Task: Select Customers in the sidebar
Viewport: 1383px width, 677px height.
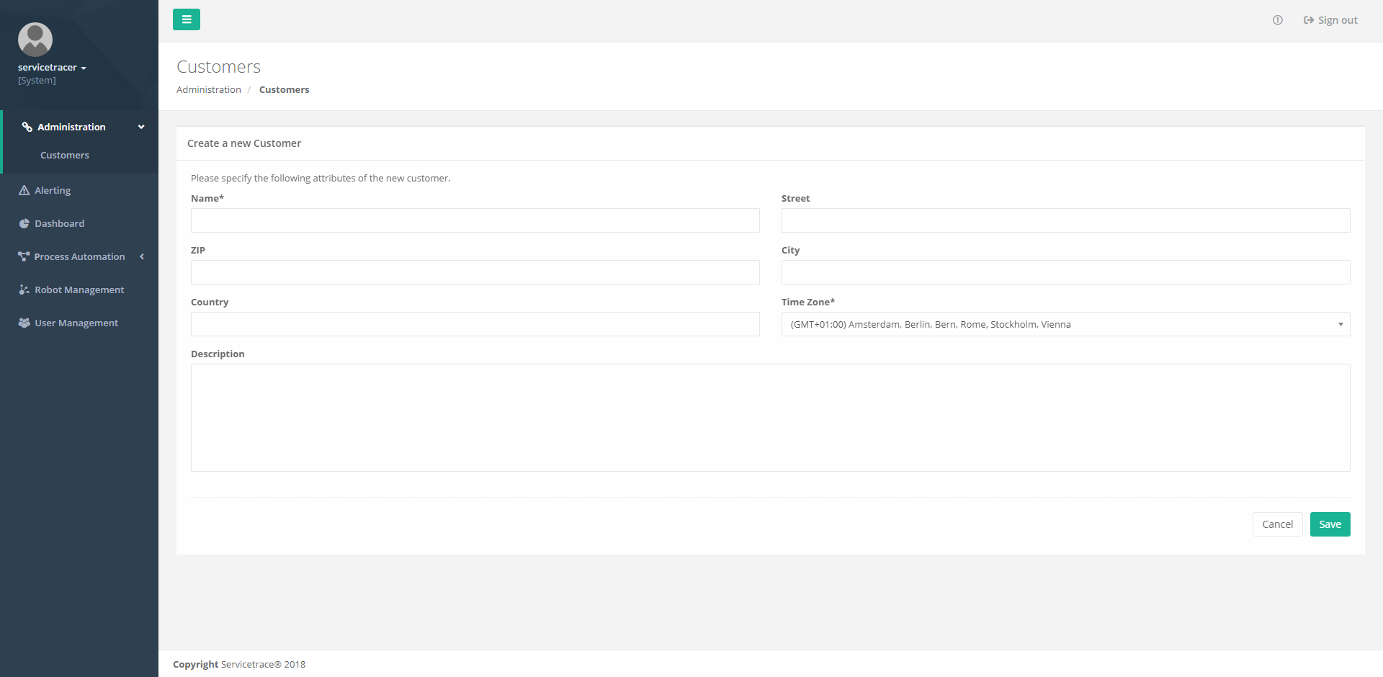Action: 65,155
